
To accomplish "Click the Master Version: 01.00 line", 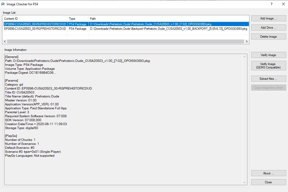I will click(21, 100).
